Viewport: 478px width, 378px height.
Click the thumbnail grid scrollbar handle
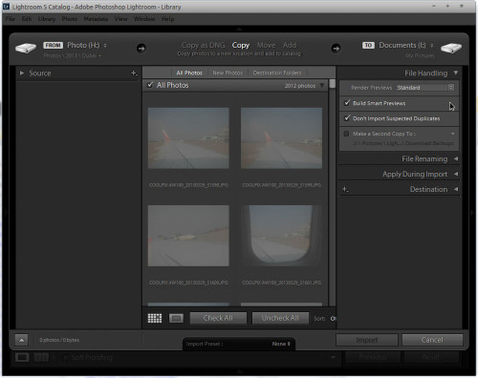coord(333,84)
